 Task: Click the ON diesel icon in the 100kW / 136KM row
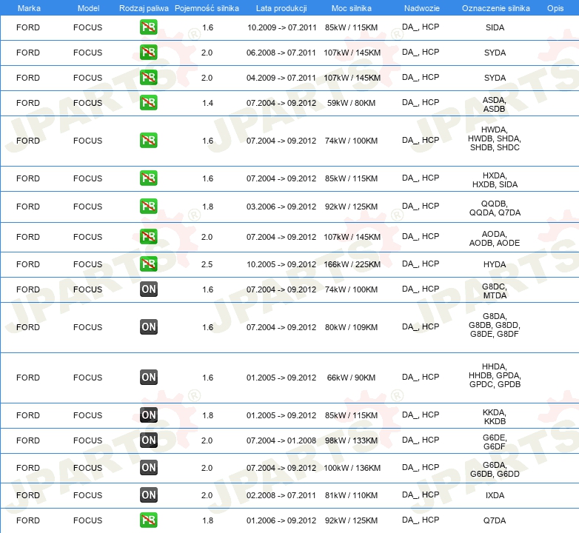coord(148,467)
